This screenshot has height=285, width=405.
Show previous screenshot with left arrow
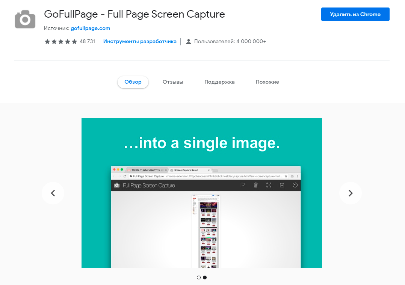(x=53, y=193)
